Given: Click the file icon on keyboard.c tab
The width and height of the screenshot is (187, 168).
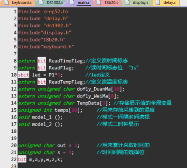Looking at the screenshot, I should coord(6,3).
